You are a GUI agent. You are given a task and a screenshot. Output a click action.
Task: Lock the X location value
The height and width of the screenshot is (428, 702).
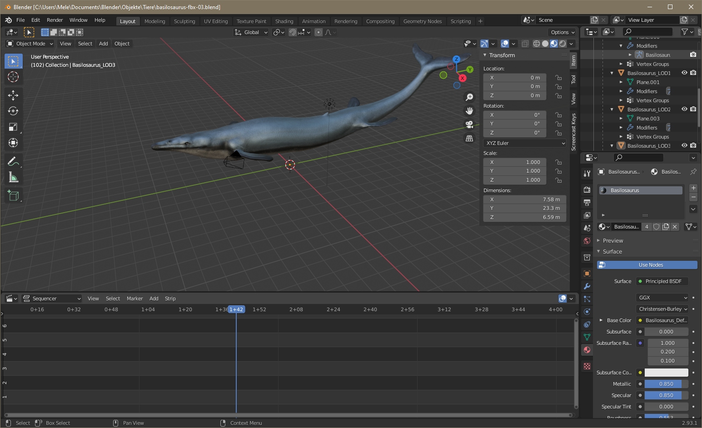coord(558,78)
